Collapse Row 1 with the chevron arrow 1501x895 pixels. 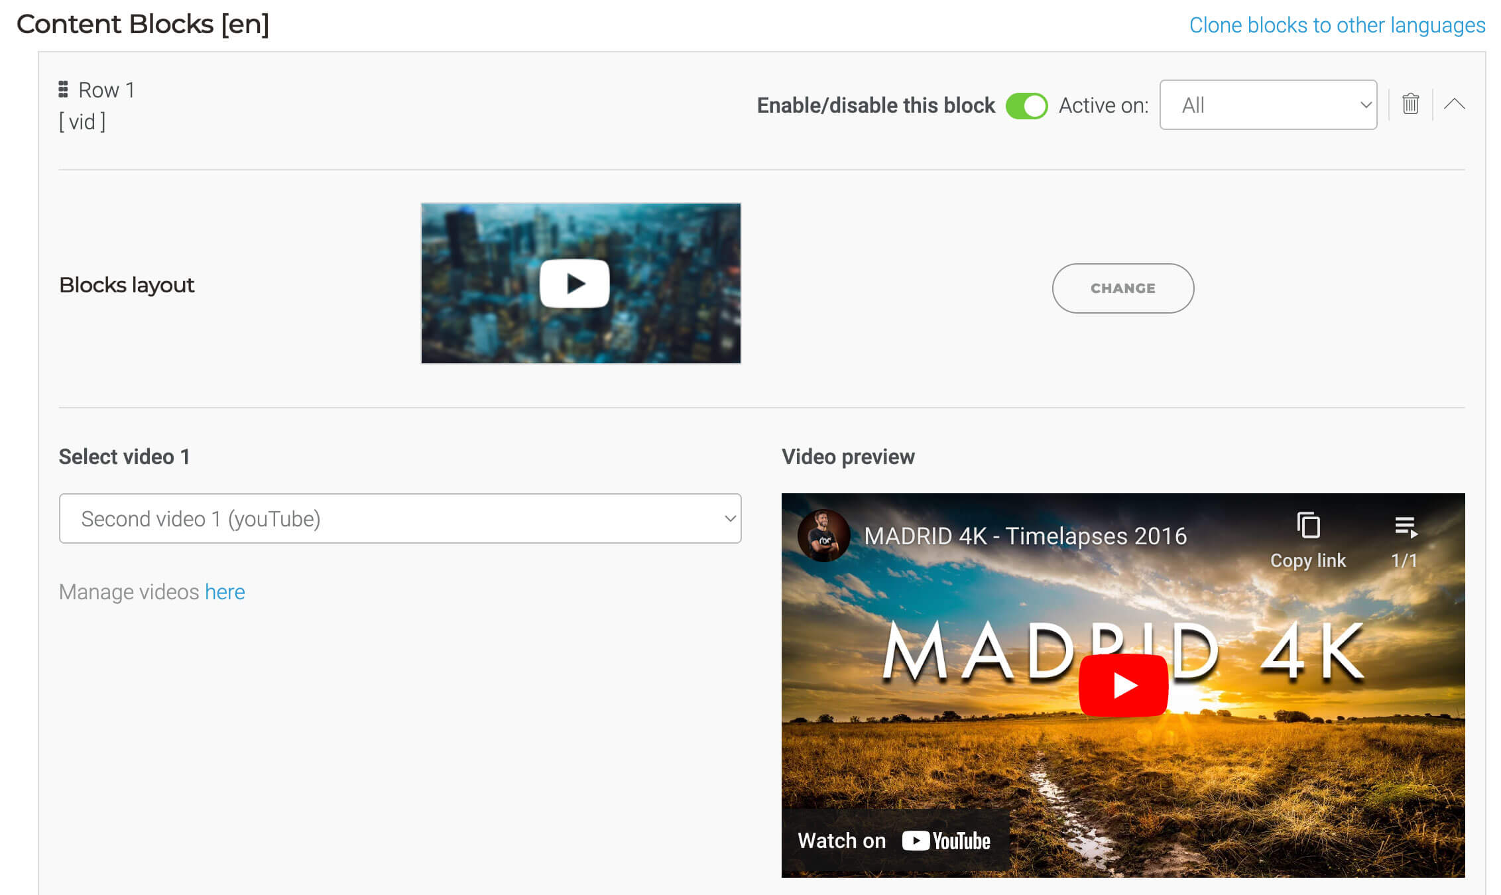pos(1454,104)
